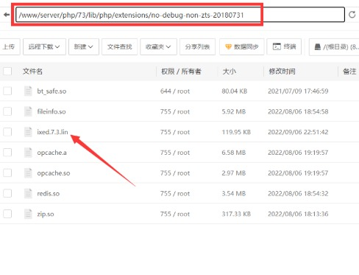
Task: Expand the 远程下载 dropdown
Action: pyautogui.click(x=44, y=46)
